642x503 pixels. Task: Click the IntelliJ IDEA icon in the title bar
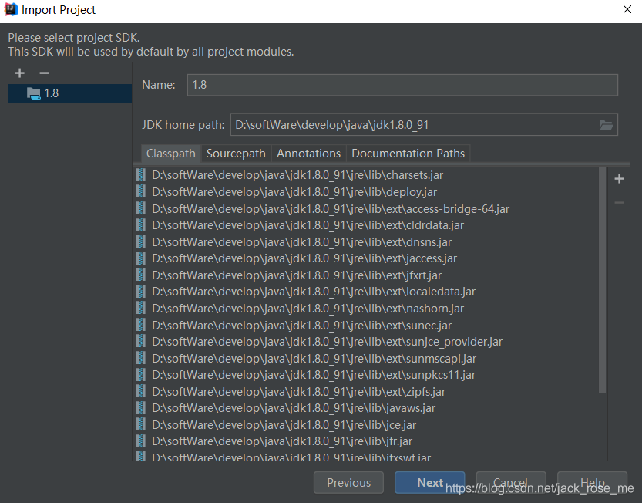[x=11, y=9]
